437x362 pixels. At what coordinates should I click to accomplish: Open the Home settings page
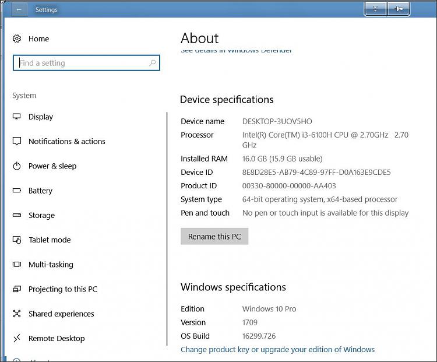38,39
